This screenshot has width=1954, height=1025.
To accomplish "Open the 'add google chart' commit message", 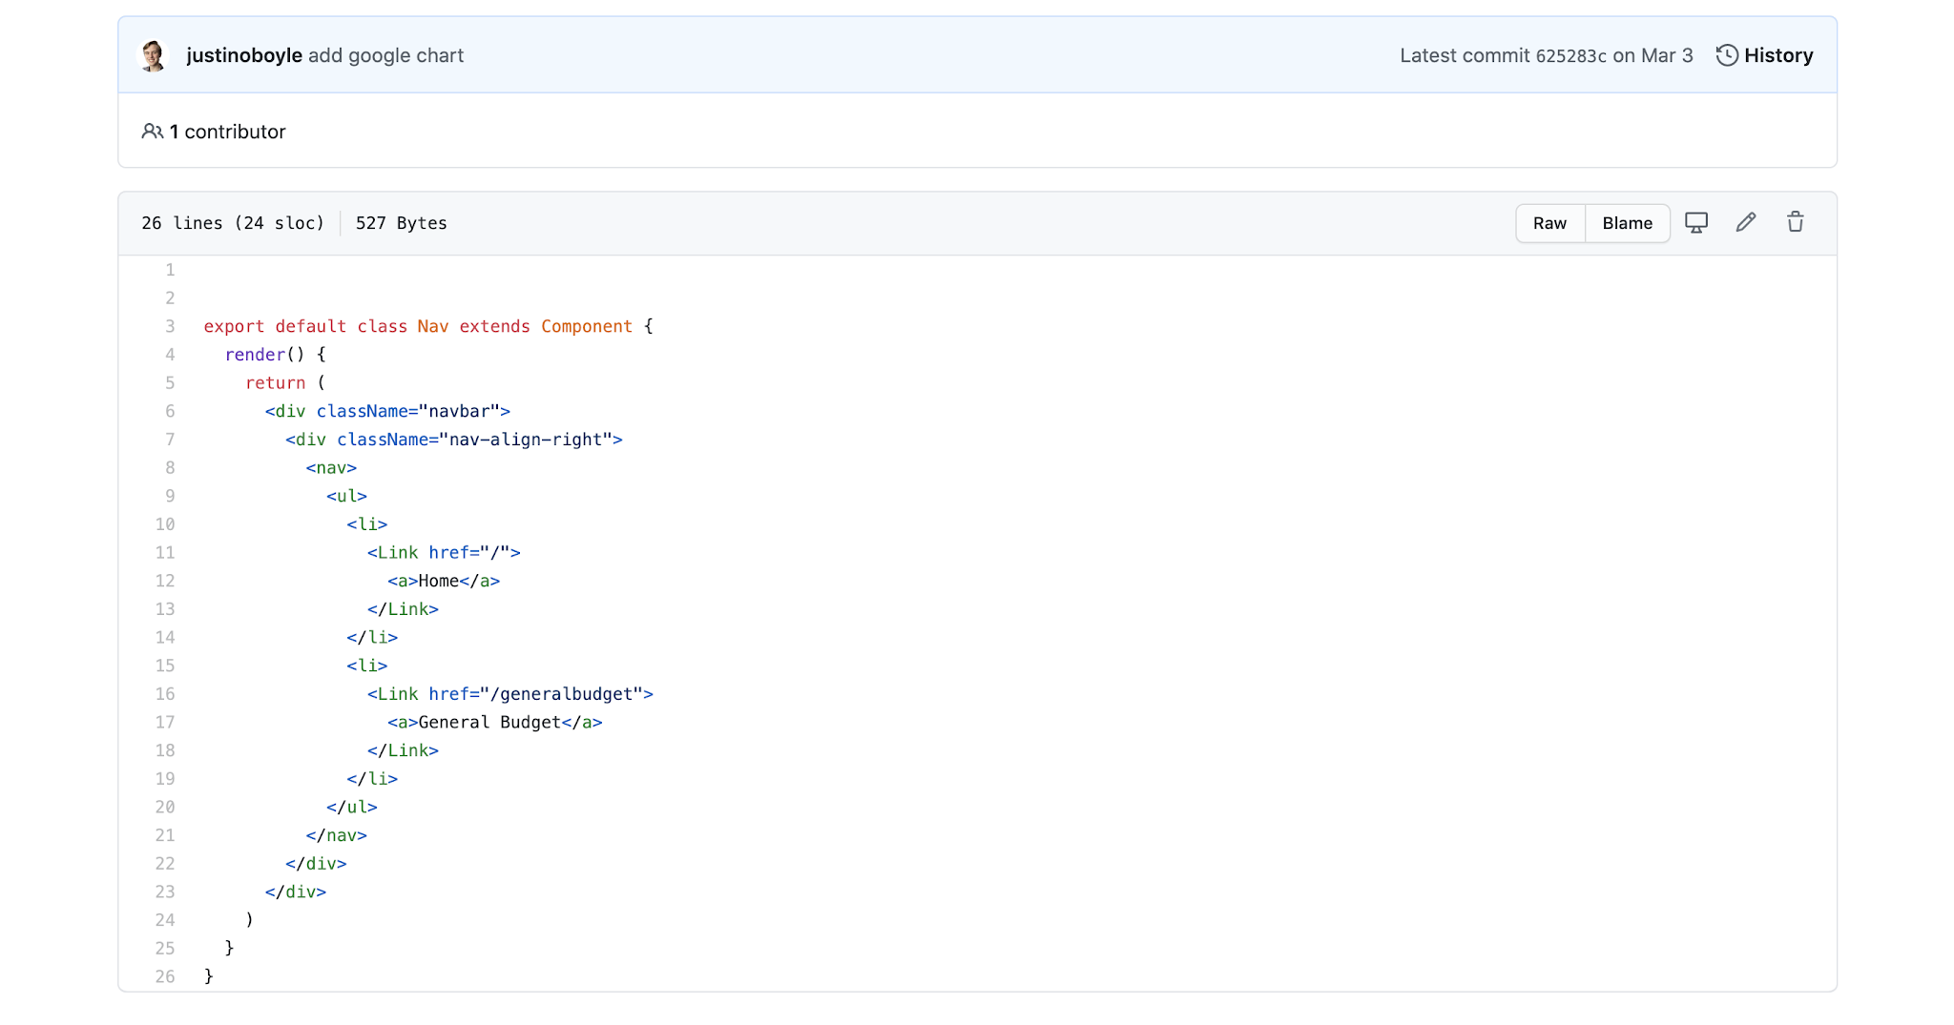I will [385, 55].
